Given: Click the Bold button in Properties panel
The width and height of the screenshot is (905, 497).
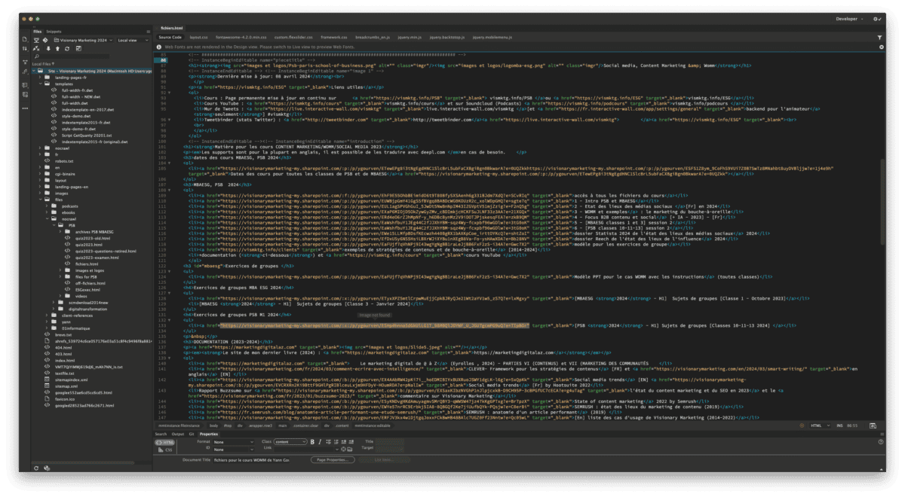Looking at the screenshot, I should (311, 442).
